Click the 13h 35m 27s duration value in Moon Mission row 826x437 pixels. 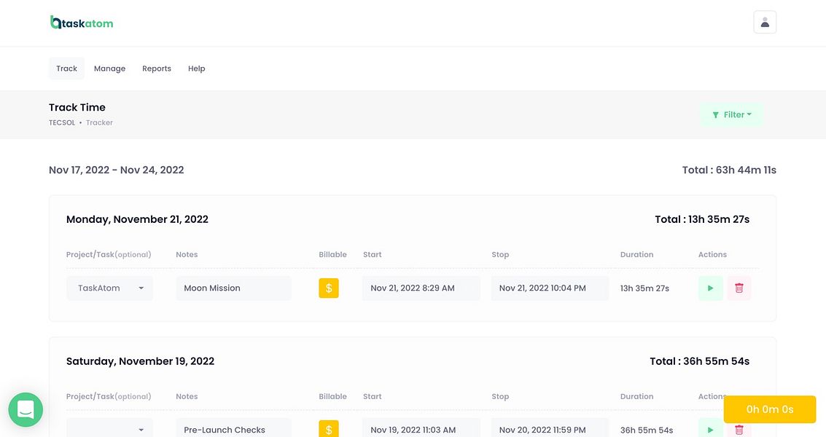tap(644, 288)
